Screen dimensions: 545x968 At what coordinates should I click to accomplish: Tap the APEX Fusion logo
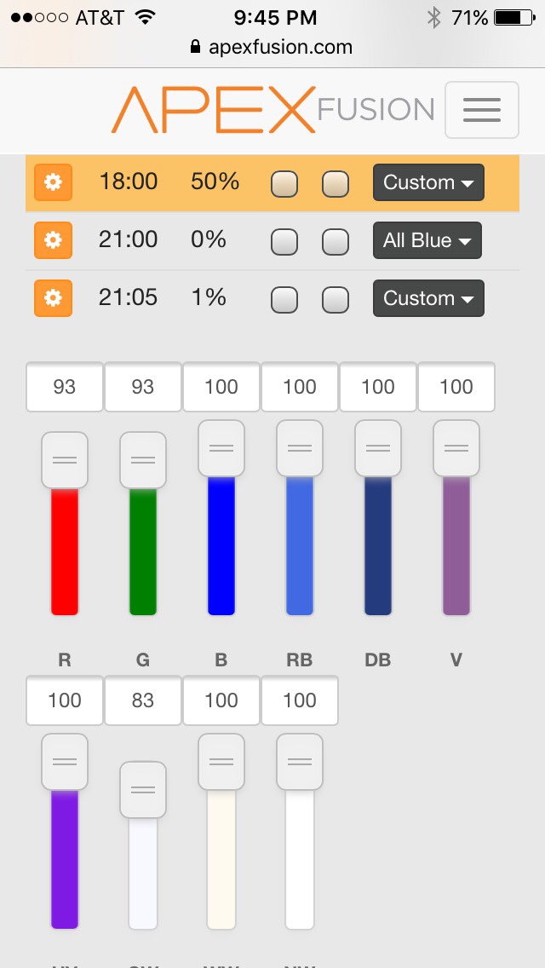click(272, 110)
